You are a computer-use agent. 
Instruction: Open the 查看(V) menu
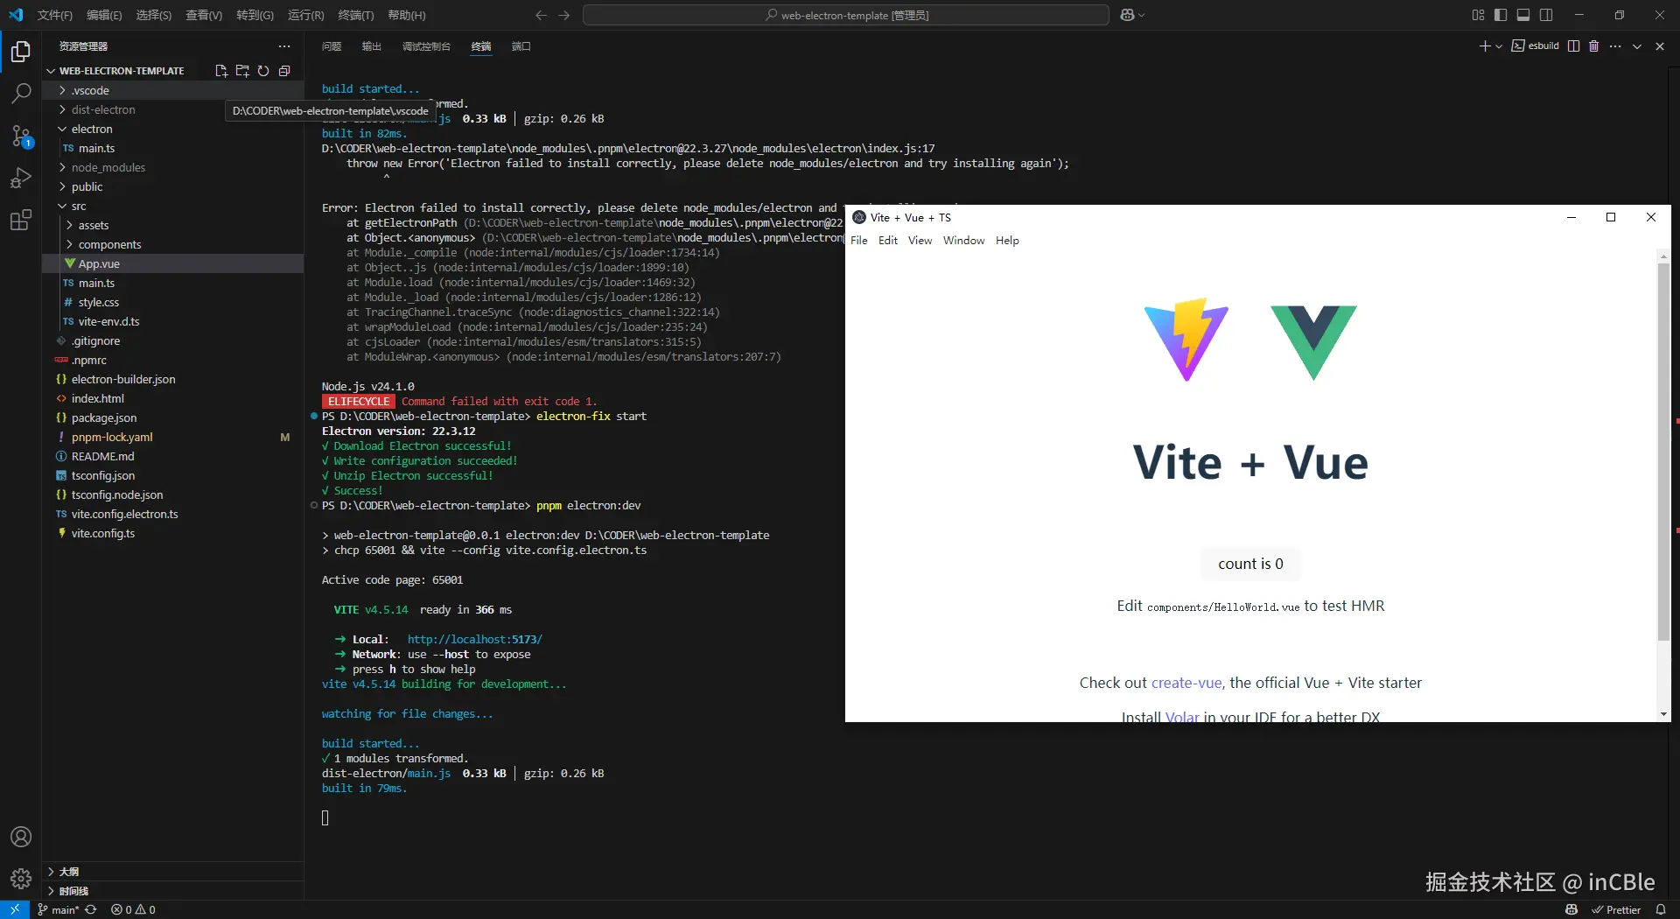coord(204,15)
